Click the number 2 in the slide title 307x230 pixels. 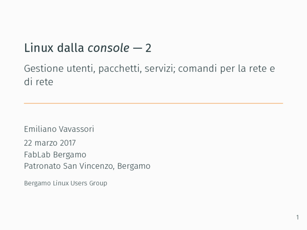[x=148, y=48]
